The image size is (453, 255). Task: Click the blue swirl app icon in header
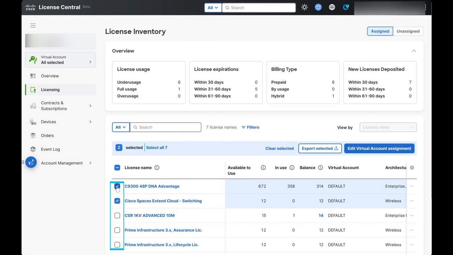coord(346,7)
